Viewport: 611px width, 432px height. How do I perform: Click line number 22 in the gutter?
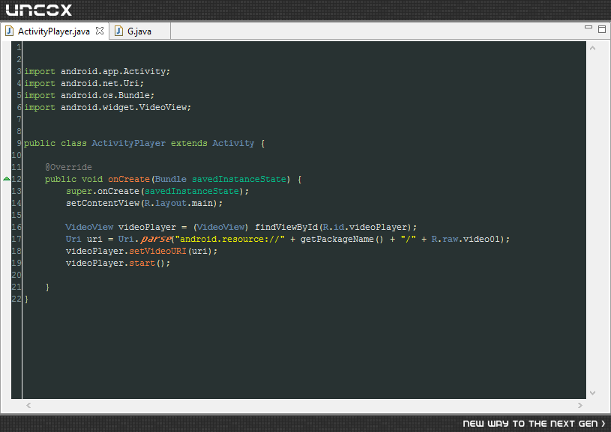click(x=16, y=299)
